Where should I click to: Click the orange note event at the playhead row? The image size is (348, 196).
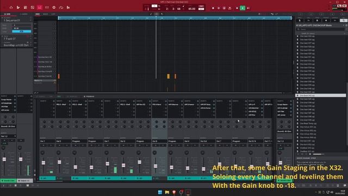coord(168,76)
